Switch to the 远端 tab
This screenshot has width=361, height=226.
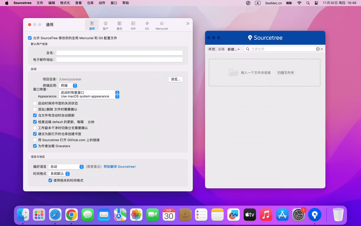[x=221, y=49]
